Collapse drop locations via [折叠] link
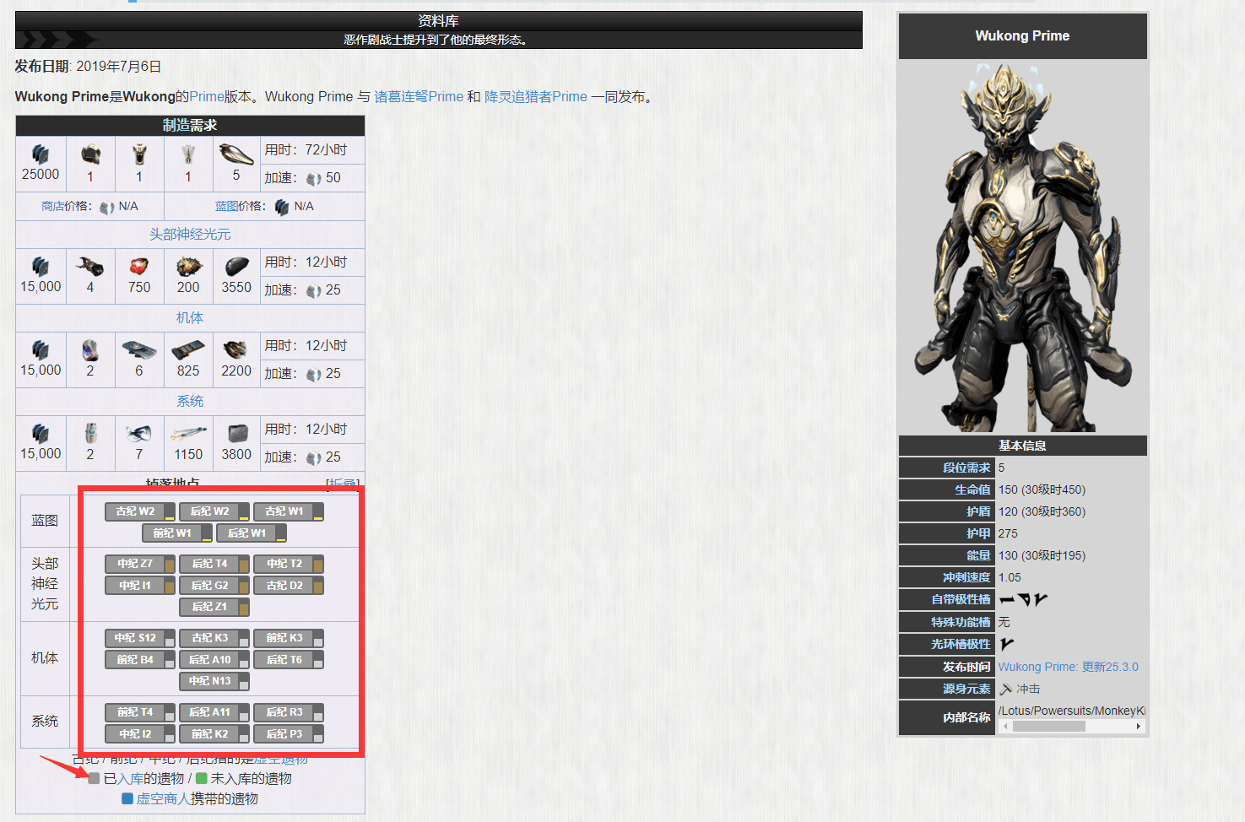Viewport: 1245px width, 822px height. [343, 483]
